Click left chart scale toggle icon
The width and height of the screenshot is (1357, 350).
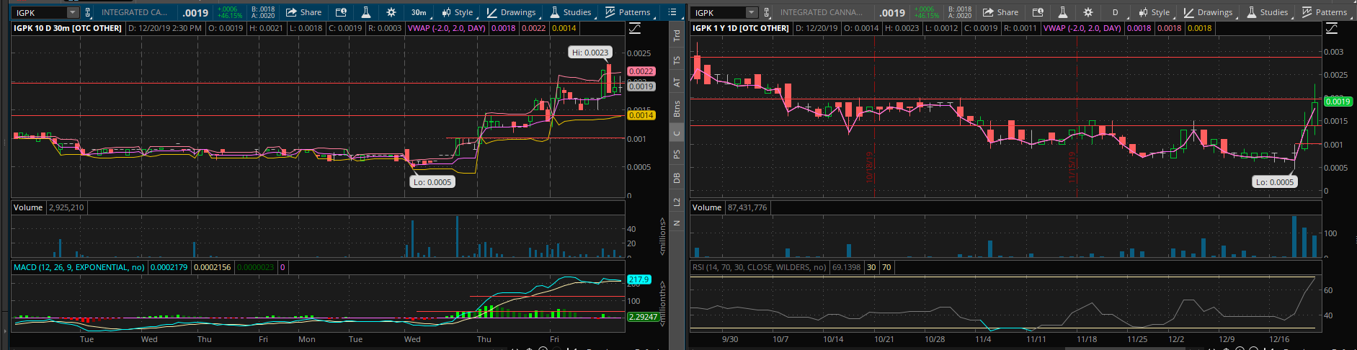635,28
